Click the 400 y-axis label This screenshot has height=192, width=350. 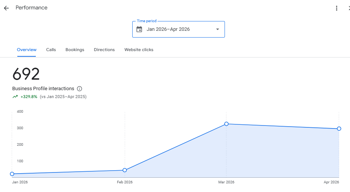(20, 112)
